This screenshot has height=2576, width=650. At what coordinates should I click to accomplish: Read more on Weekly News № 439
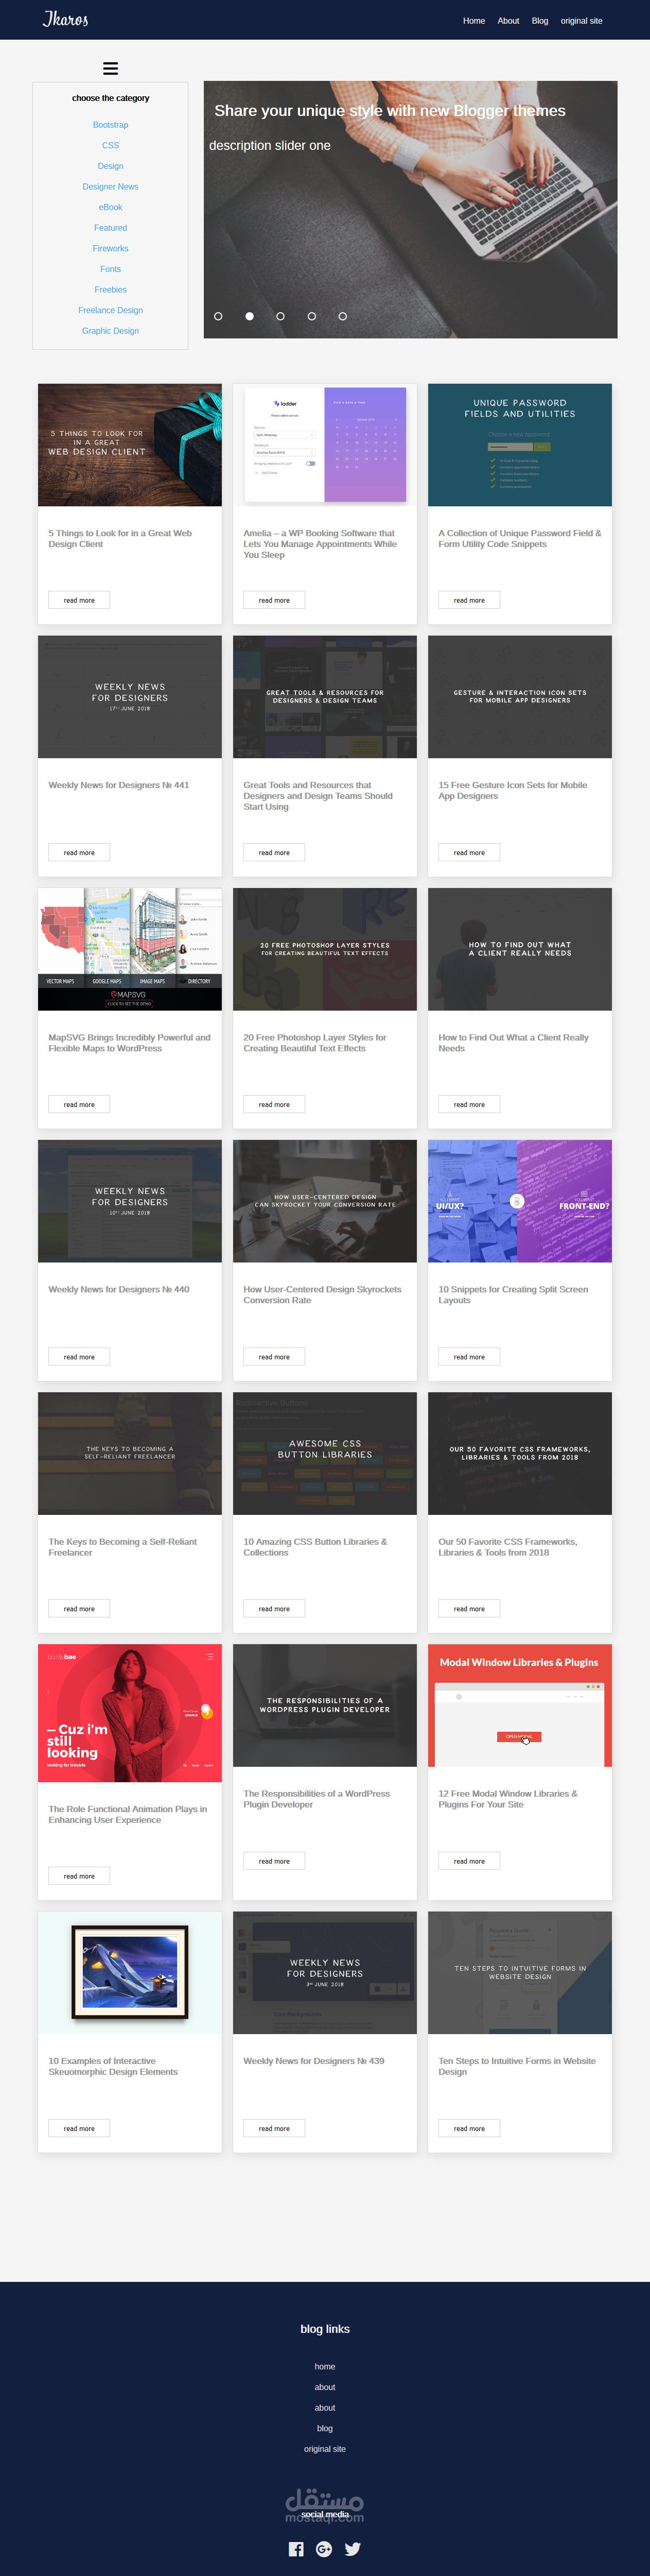[275, 2128]
